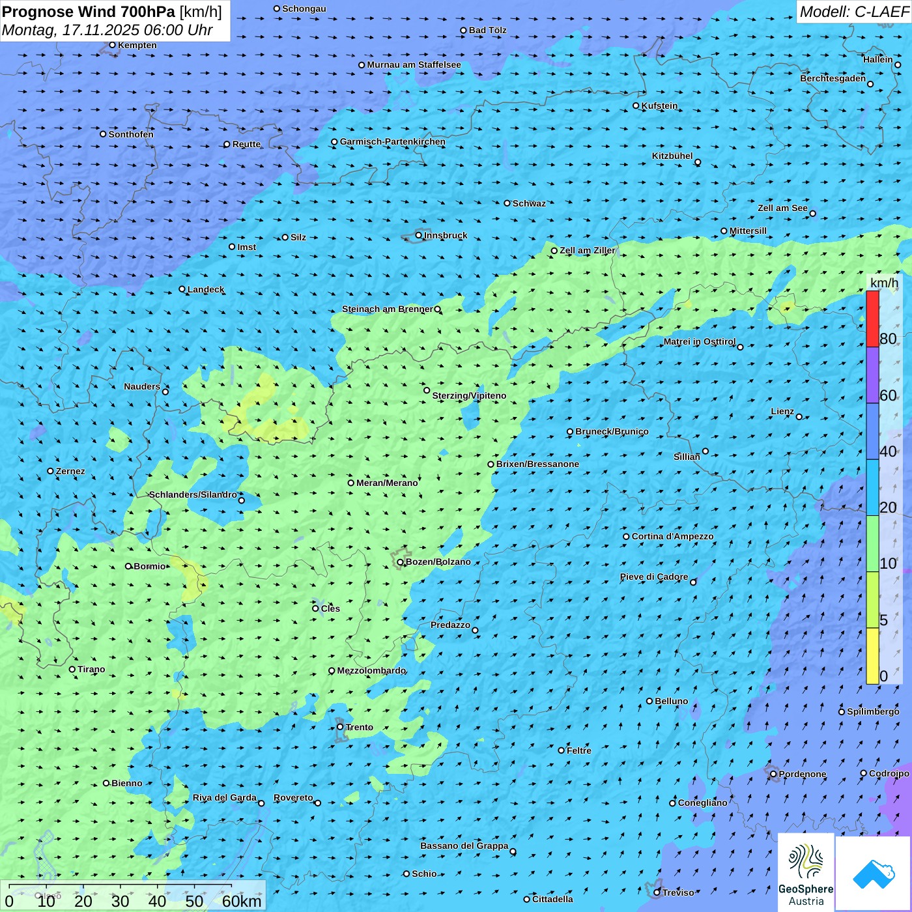This screenshot has height=912, width=912.
Task: Click the Steinach am Brenner label
Action: coord(387,309)
